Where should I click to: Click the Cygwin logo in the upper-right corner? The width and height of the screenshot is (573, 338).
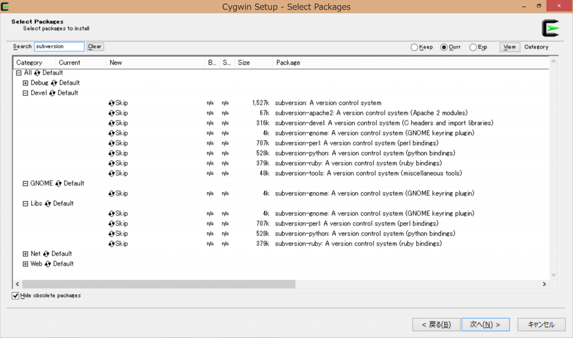point(551,27)
